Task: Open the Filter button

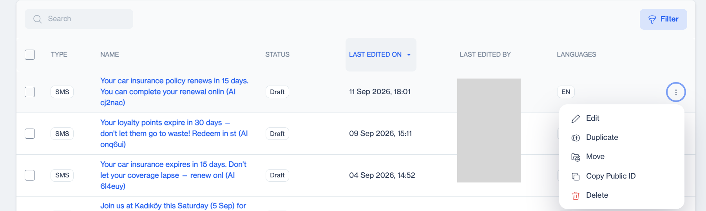Action: click(x=663, y=19)
